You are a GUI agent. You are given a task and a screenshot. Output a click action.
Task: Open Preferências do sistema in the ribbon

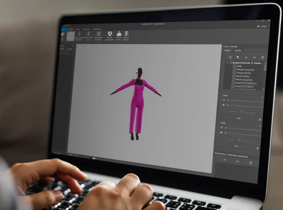[98, 35]
